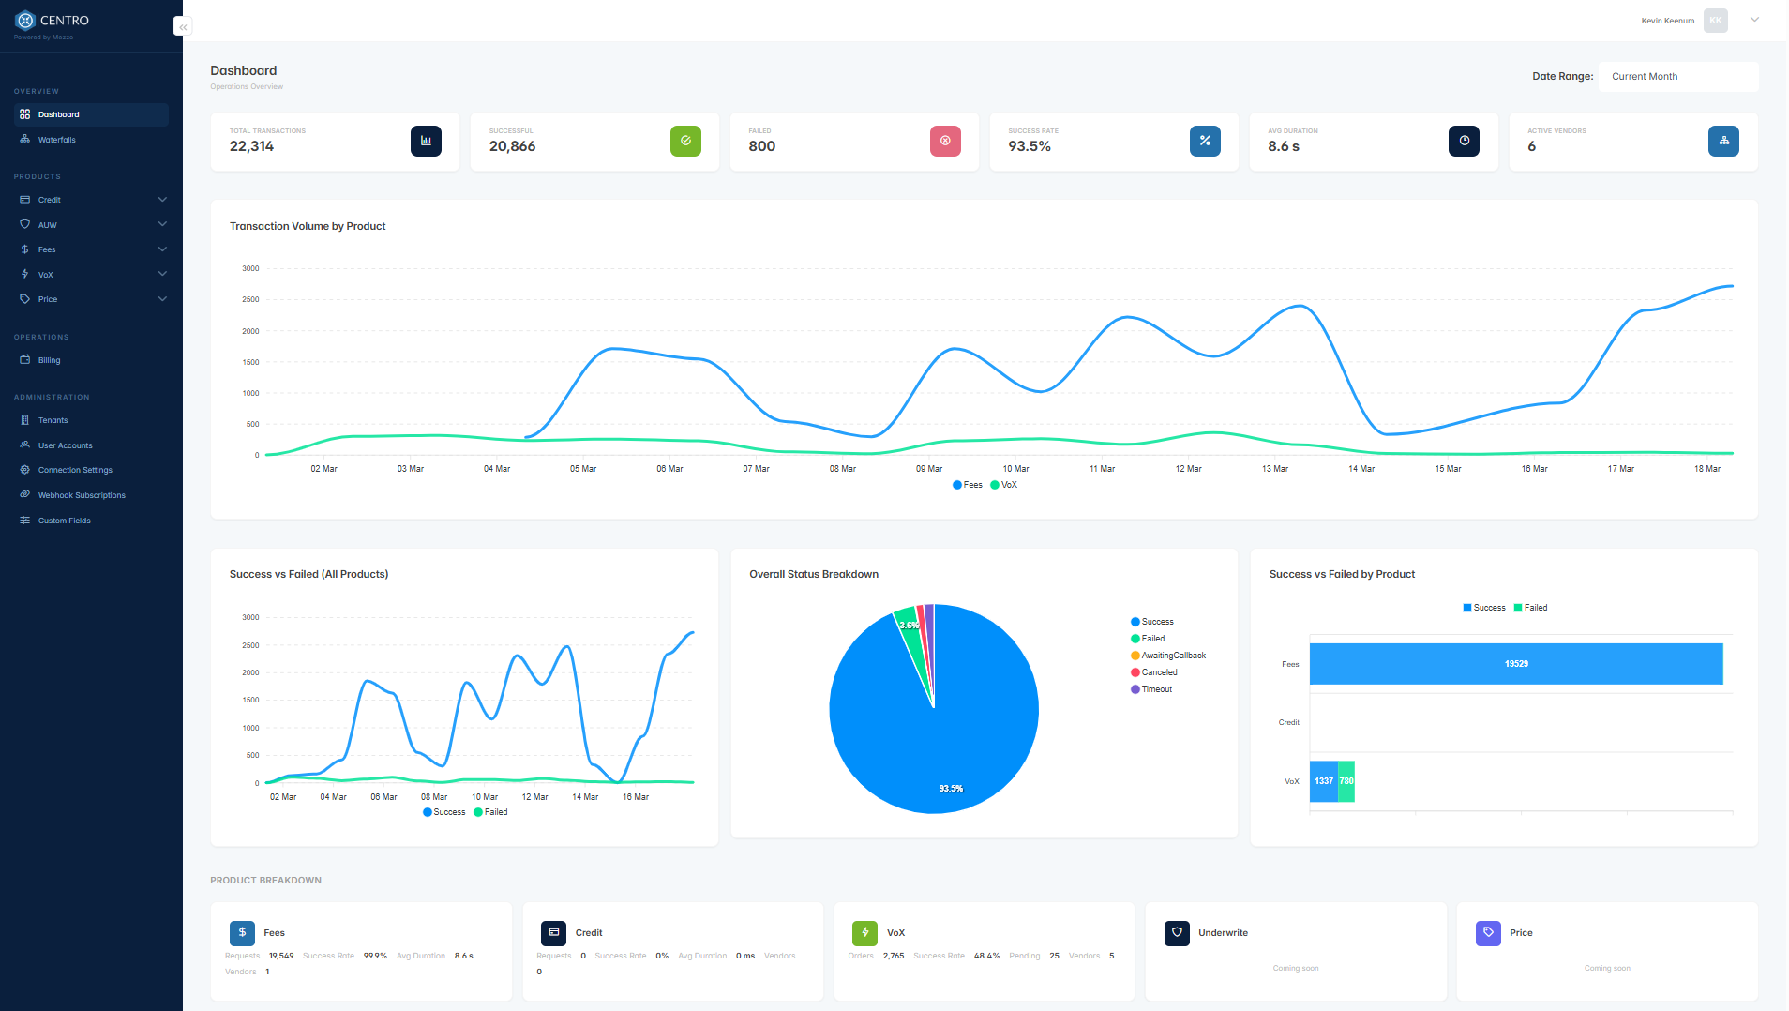Toggle the VoX series in Transaction Volume legend
Screen dimensions: 1789x1011
[x=1004, y=485]
